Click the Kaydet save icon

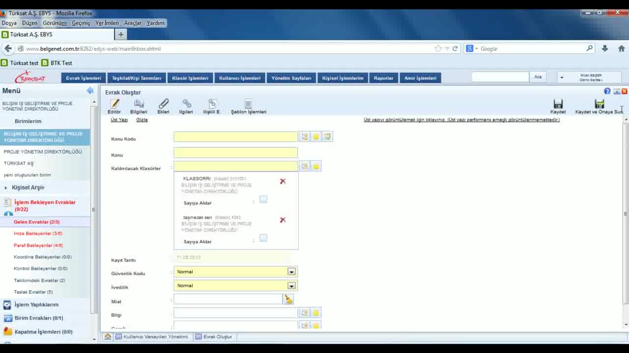pyautogui.click(x=558, y=104)
